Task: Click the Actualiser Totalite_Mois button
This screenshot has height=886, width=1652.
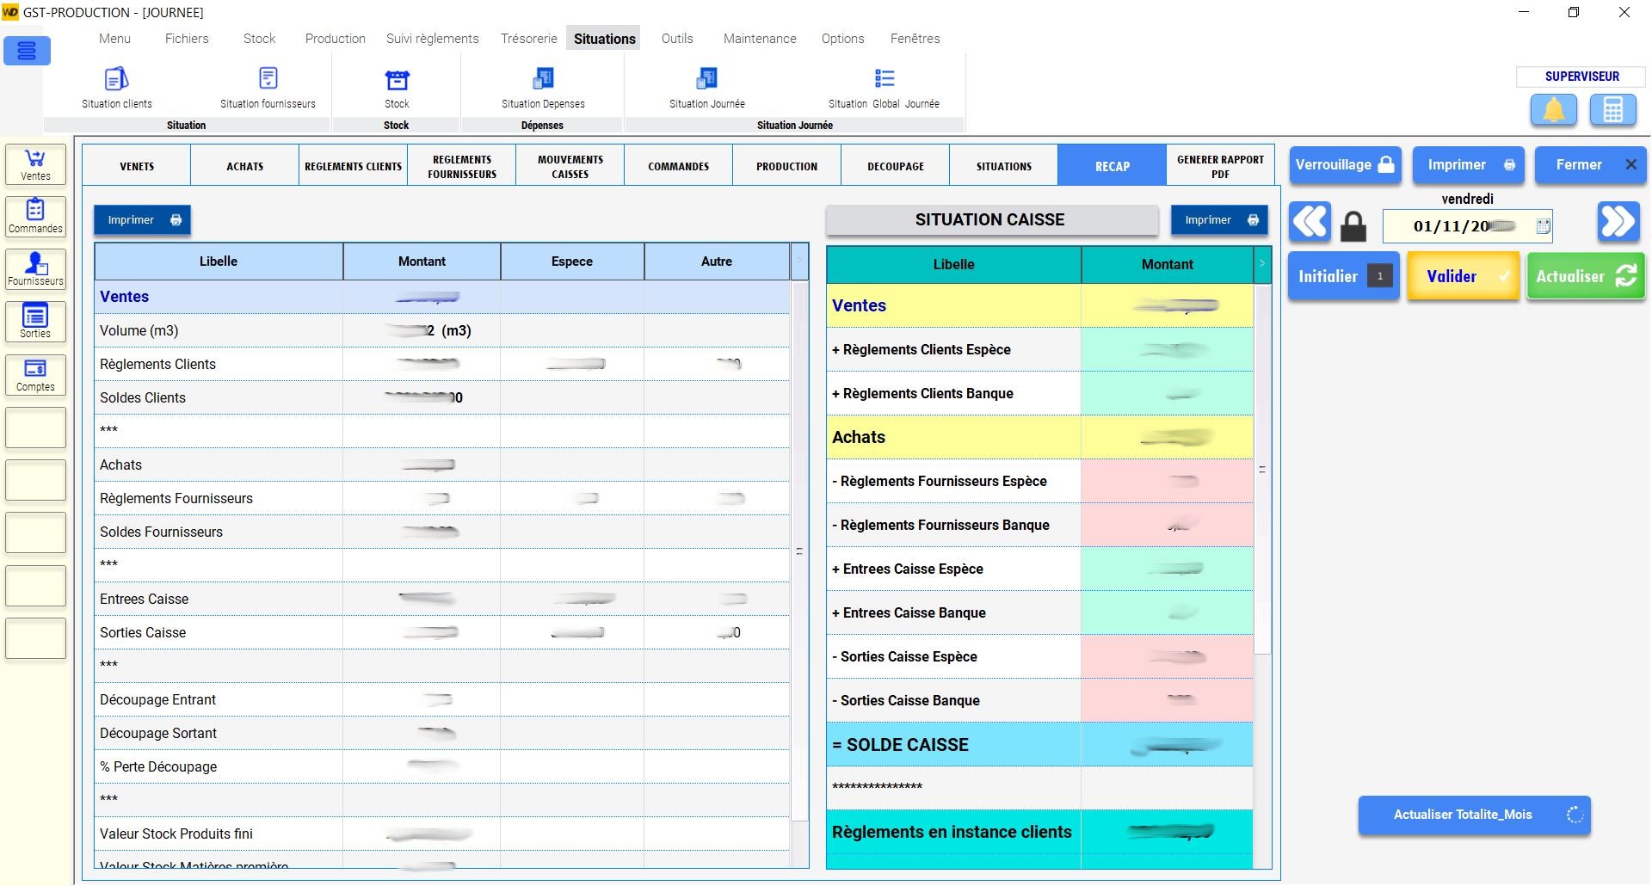Action: coord(1473,815)
